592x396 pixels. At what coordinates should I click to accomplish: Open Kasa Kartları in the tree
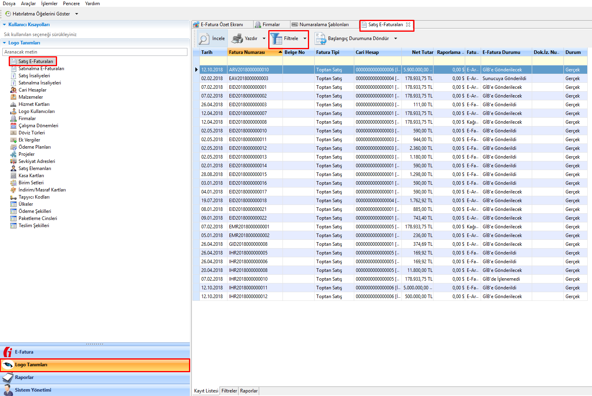pyautogui.click(x=31, y=176)
